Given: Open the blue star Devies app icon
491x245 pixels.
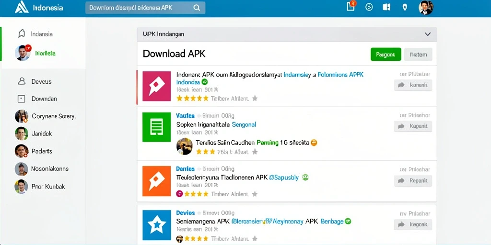Looking at the screenshot, I should point(157,225).
